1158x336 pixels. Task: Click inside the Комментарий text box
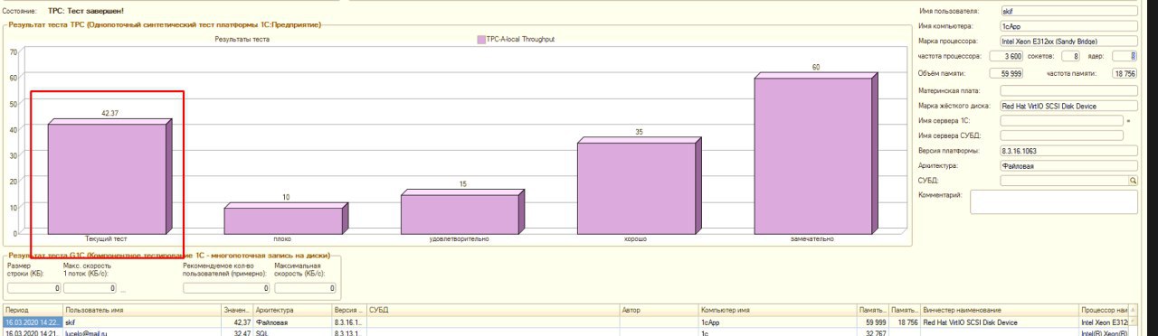1053,201
